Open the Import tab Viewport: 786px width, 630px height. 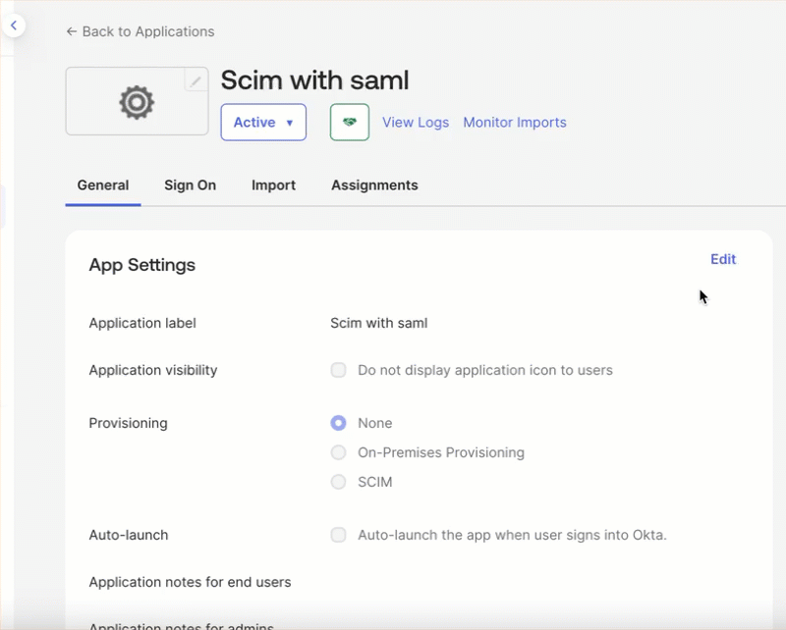click(273, 184)
